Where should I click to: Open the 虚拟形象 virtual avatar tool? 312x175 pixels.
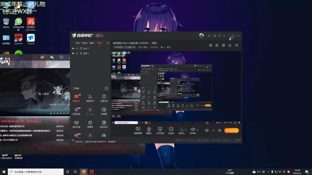tap(76, 124)
